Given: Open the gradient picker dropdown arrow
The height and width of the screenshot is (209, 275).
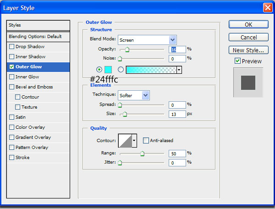Looking at the screenshot, I should coord(179,70).
